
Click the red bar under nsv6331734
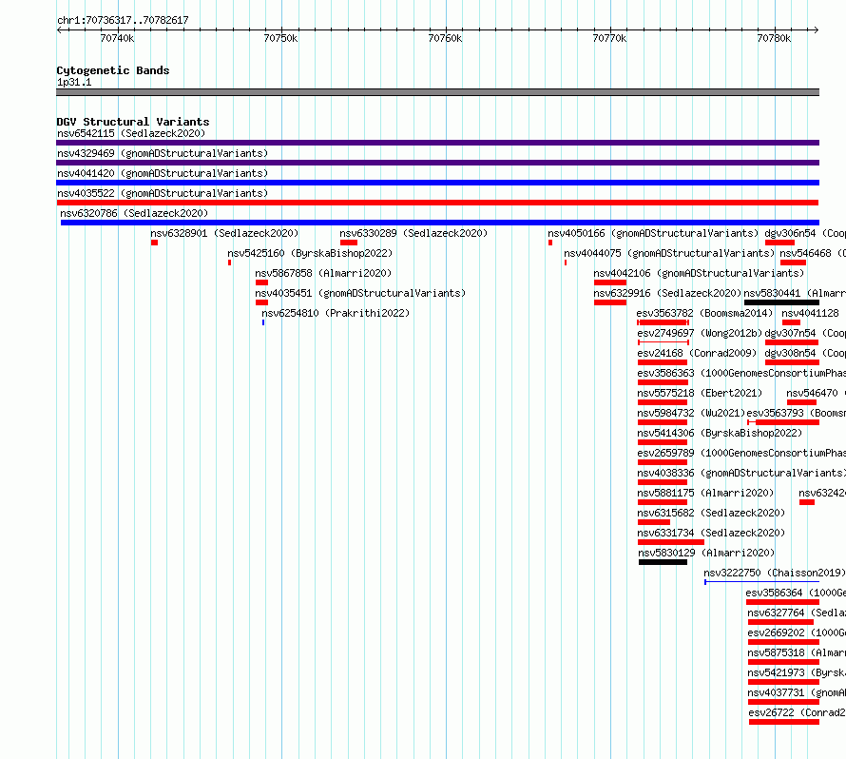coord(671,542)
